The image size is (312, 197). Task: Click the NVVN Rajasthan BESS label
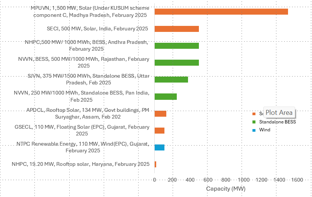pyautogui.click(x=84, y=62)
